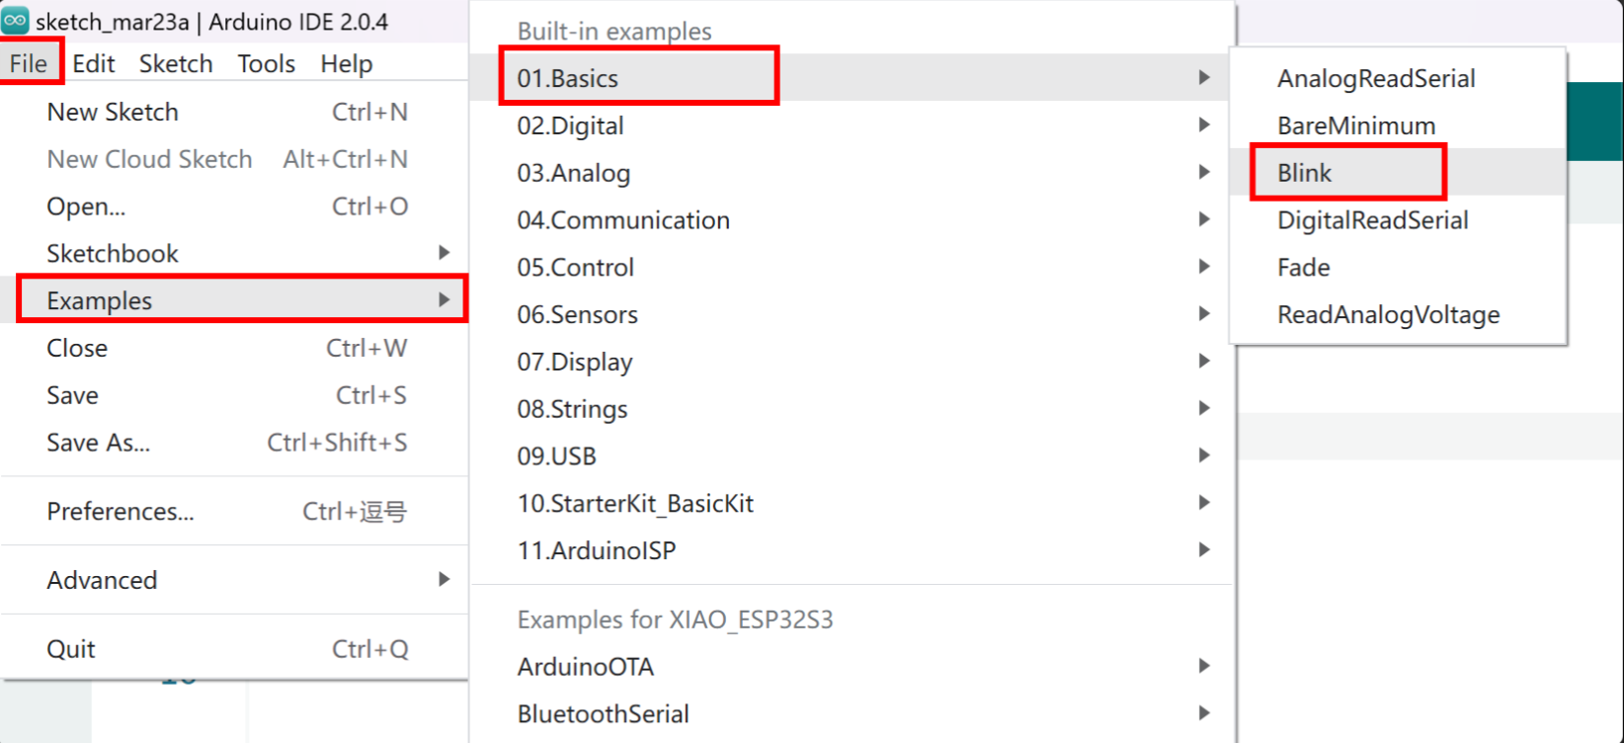This screenshot has width=1624, height=743.
Task: Open the Fade example sketch
Action: coord(1303,268)
